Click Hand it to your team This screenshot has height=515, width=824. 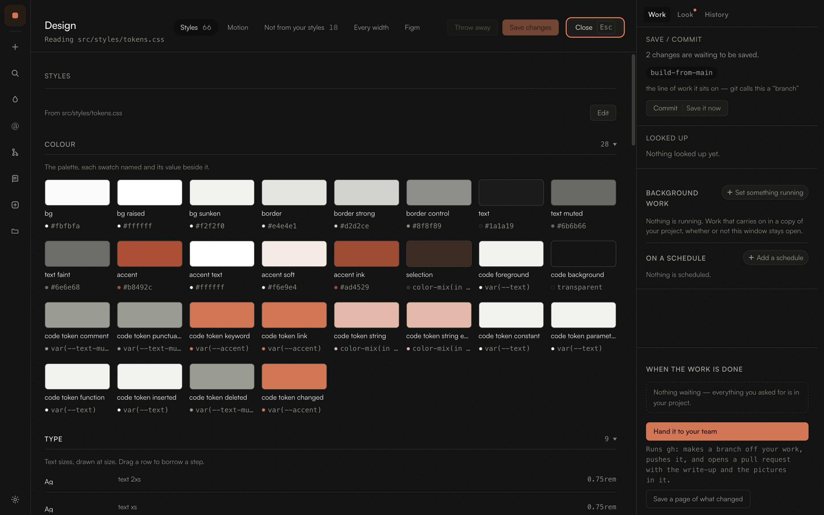click(727, 431)
